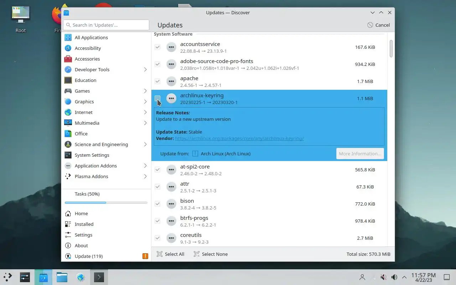The image size is (456, 285).
Task: Click the More Information button
Action: point(360,154)
